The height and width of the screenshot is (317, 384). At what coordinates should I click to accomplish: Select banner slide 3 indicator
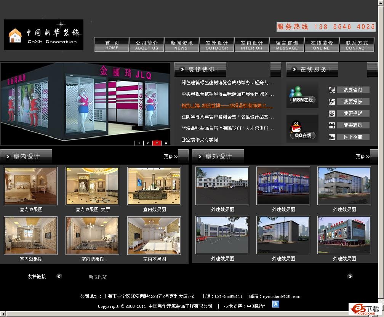pyautogui.click(x=157, y=143)
